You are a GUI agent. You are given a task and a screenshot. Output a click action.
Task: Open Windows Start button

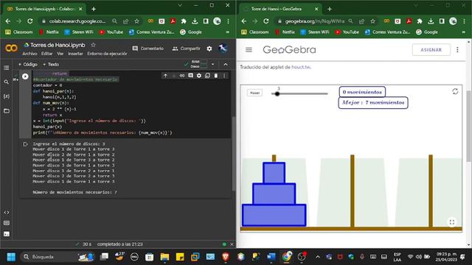pyautogui.click(x=11, y=257)
